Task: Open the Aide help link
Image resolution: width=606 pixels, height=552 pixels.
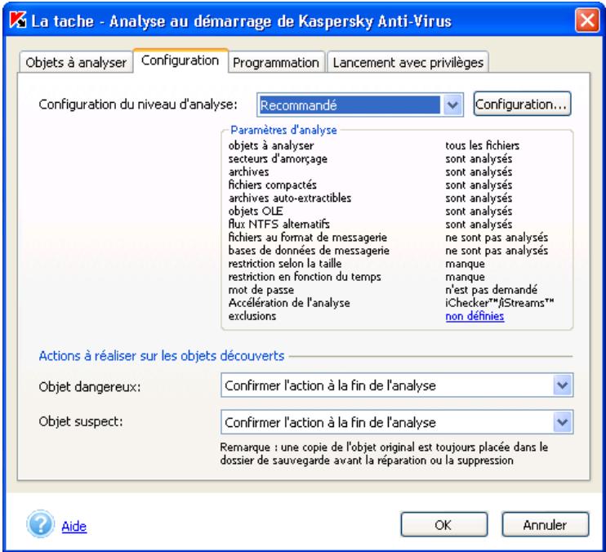Action: click(74, 526)
